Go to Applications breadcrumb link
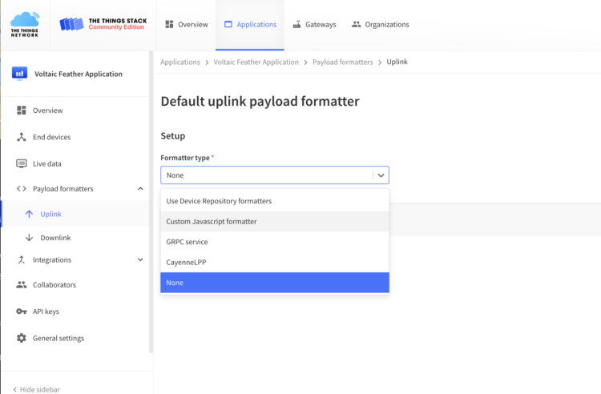 click(180, 62)
